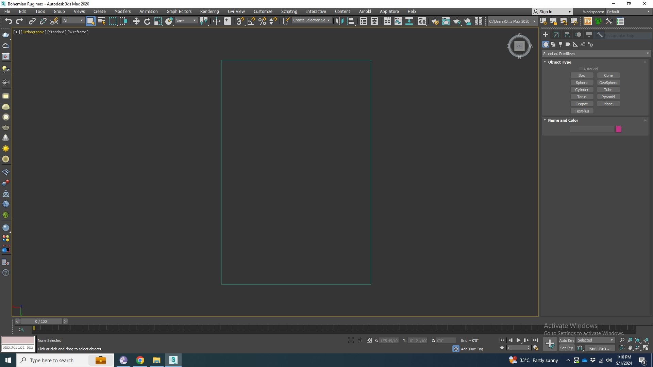Toggle Percent Snap icon
The width and height of the screenshot is (653, 367).
click(x=262, y=21)
